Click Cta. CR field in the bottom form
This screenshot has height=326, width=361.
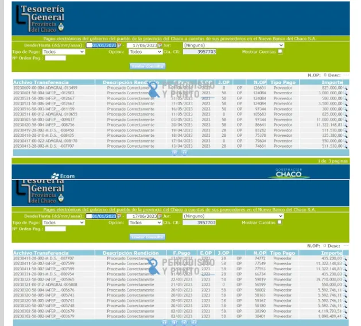tap(199, 223)
